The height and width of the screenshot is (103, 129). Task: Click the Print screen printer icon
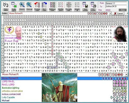[x=93, y=5]
